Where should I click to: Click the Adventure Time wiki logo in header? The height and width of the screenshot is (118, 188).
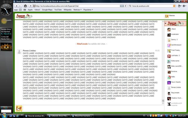(24, 17)
